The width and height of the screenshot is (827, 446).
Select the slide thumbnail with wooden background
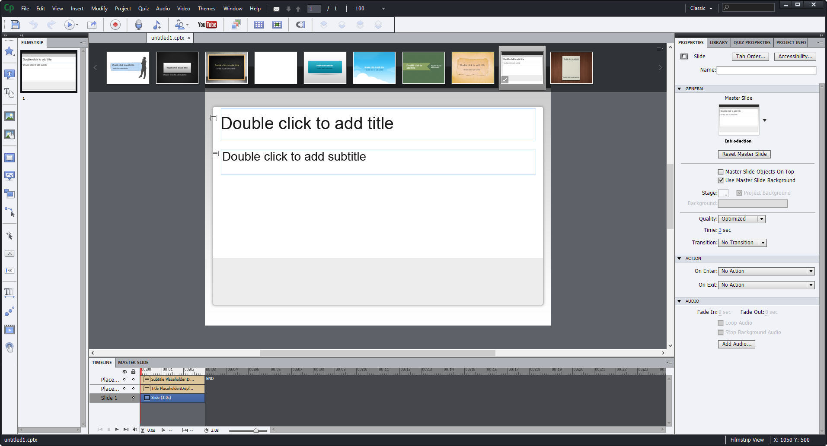(x=571, y=67)
